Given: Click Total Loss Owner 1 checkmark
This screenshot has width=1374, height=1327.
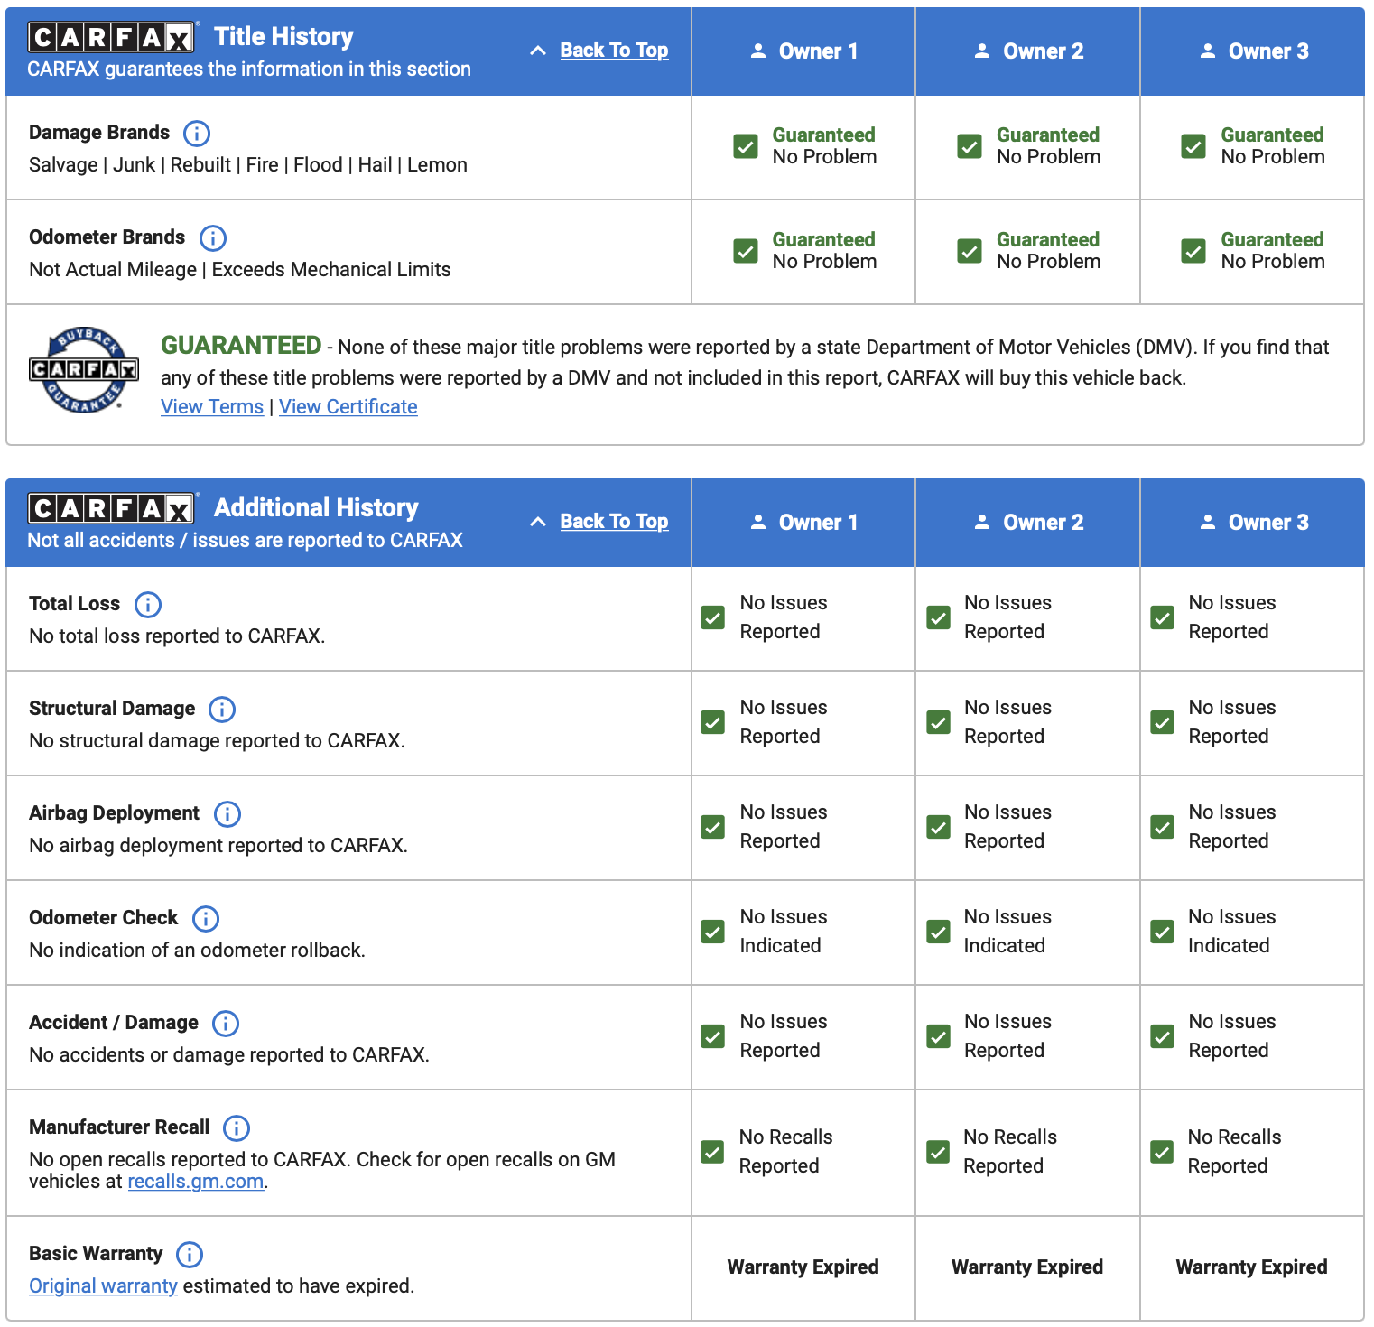Looking at the screenshot, I should (x=713, y=617).
